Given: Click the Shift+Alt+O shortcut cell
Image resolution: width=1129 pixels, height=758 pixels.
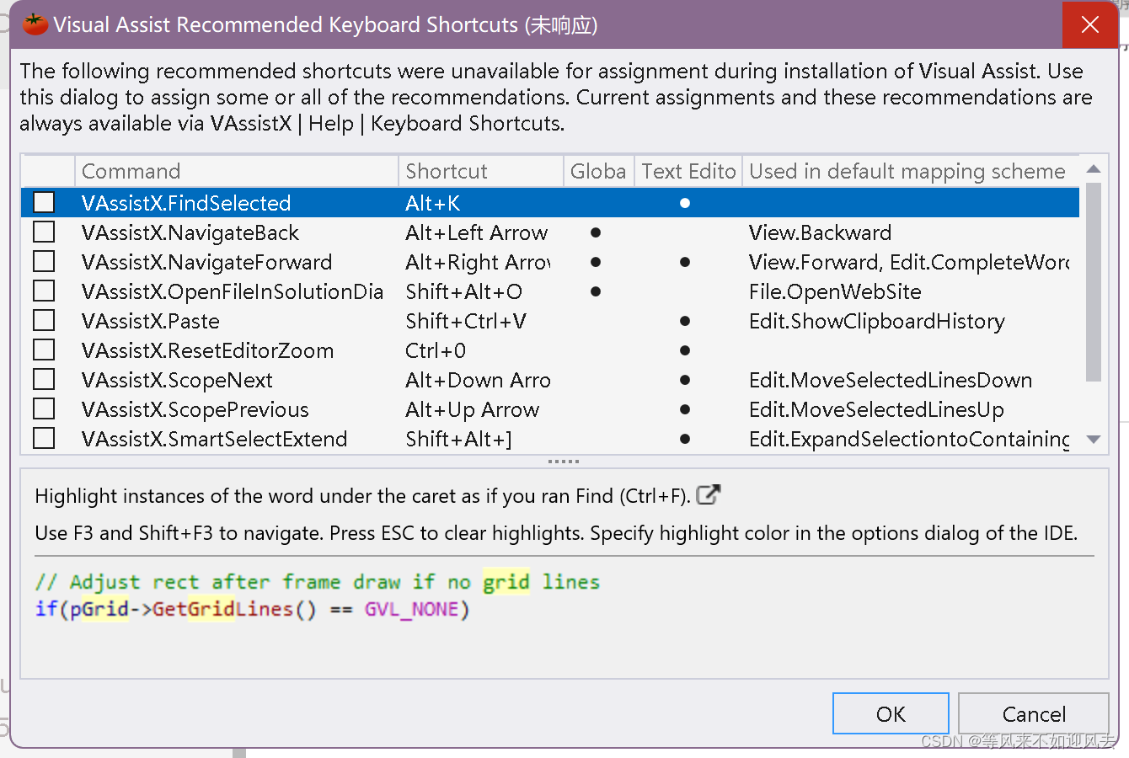Looking at the screenshot, I should [464, 291].
